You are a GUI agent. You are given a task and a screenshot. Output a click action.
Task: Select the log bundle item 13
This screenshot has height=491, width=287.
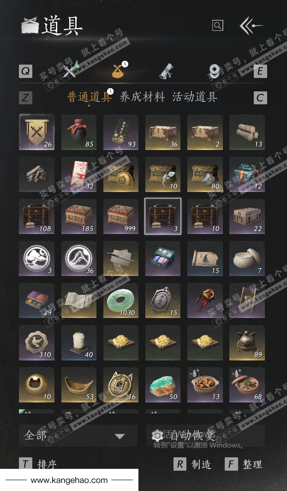pos(247,132)
